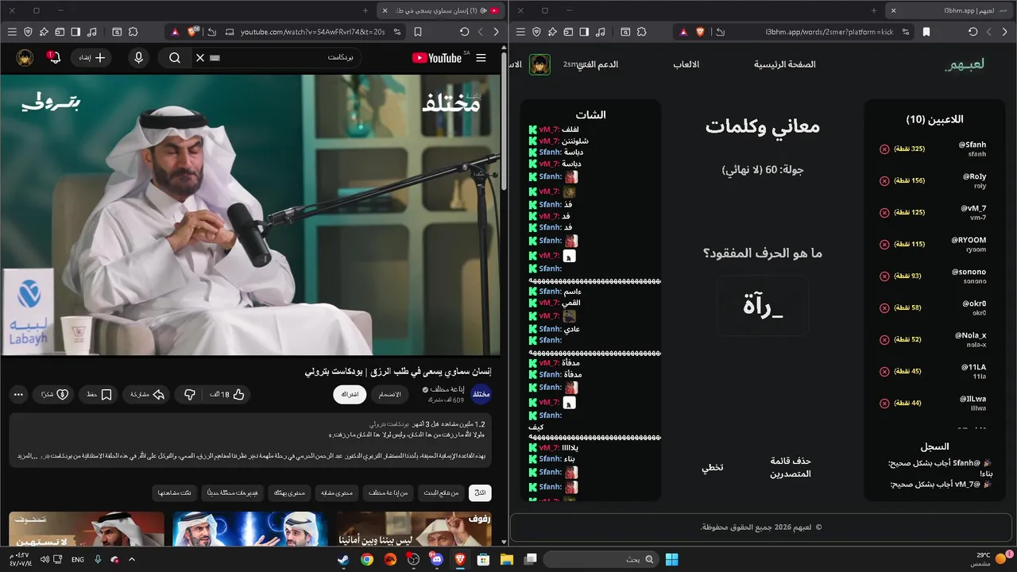The width and height of the screenshot is (1017, 572).
Task: Open Discord from the taskbar
Action: click(x=436, y=559)
